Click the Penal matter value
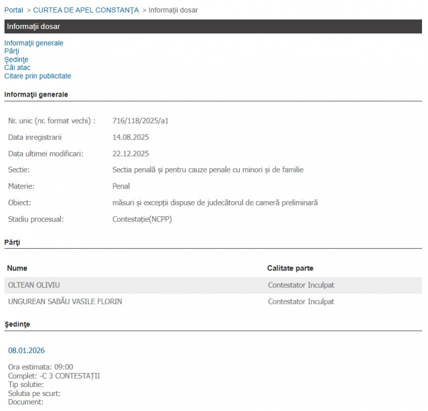428x411 pixels. point(121,186)
